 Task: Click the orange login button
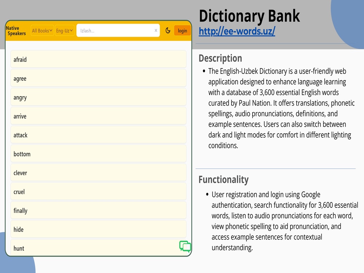click(x=182, y=31)
